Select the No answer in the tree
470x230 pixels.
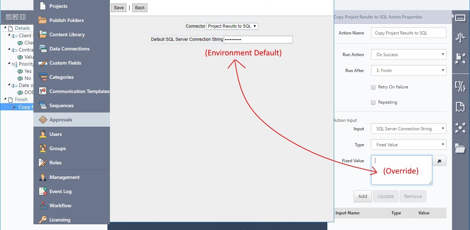click(x=28, y=78)
